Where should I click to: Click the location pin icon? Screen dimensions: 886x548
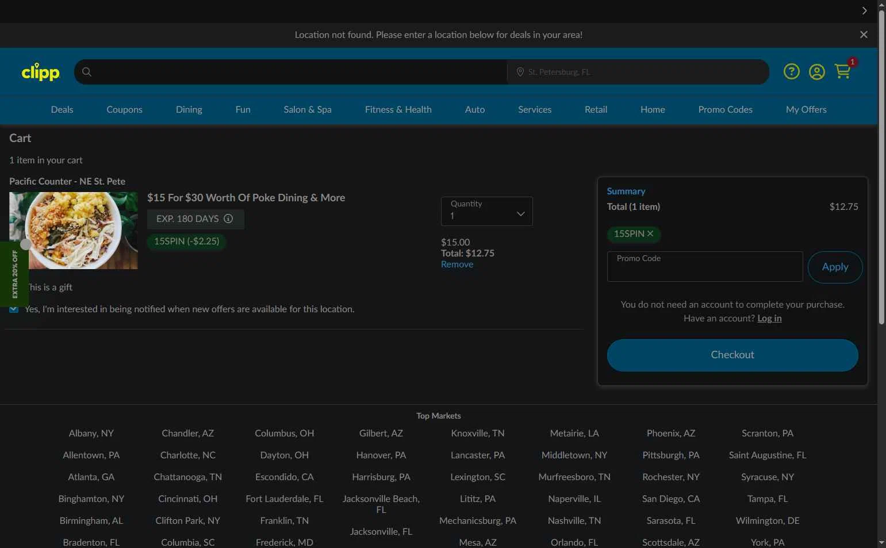[520, 72]
